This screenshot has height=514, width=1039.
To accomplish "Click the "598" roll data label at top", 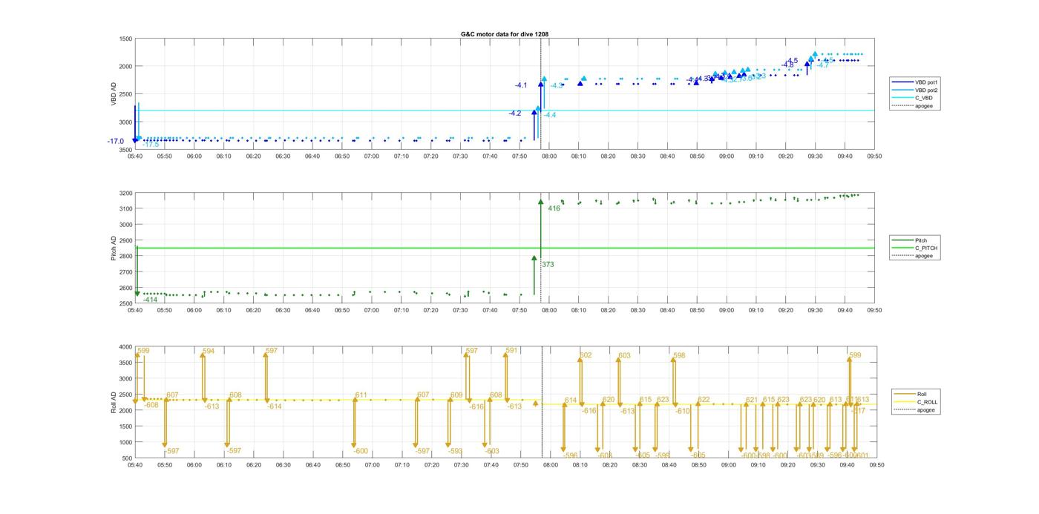I will [x=679, y=355].
